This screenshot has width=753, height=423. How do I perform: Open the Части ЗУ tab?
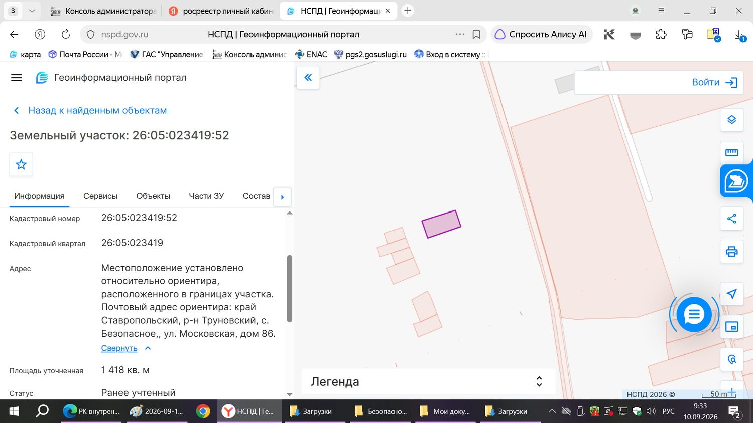(x=206, y=196)
